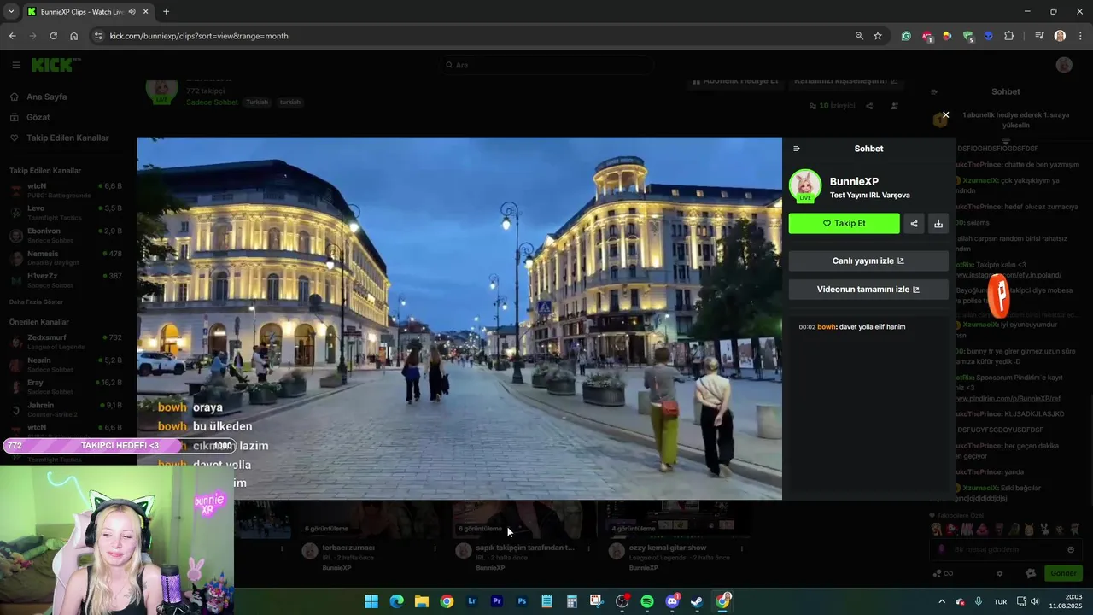Click the browser home icon

[x=73, y=36]
